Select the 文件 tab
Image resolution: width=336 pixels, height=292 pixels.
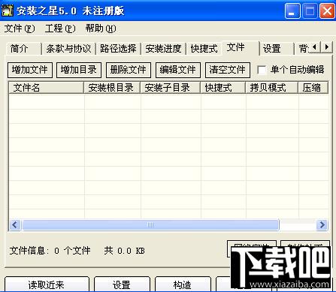241,47
